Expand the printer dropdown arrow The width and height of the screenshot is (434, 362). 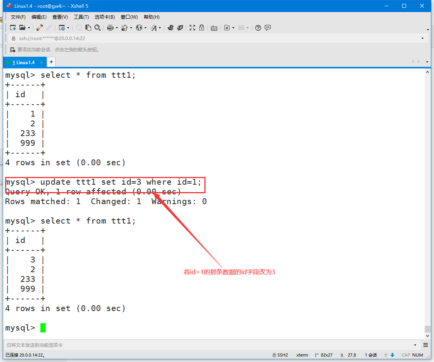(x=117, y=28)
